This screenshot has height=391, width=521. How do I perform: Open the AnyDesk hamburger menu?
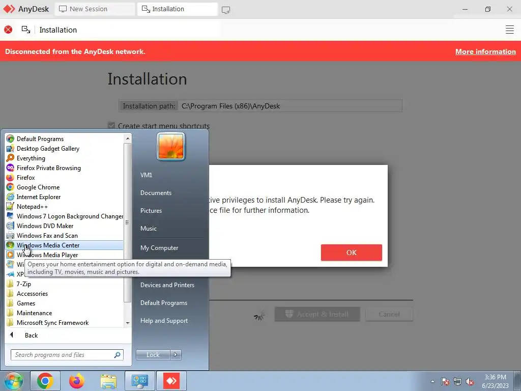[x=510, y=30]
